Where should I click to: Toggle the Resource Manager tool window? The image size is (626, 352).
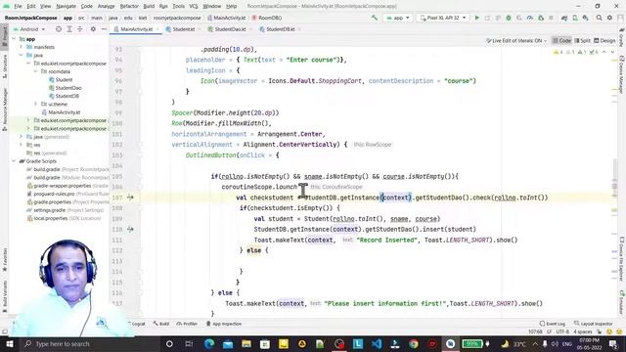click(4, 110)
